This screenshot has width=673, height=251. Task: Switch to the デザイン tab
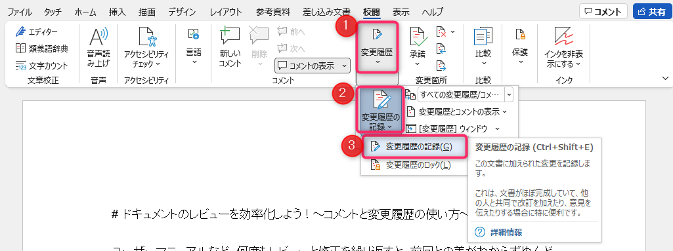pos(183,12)
